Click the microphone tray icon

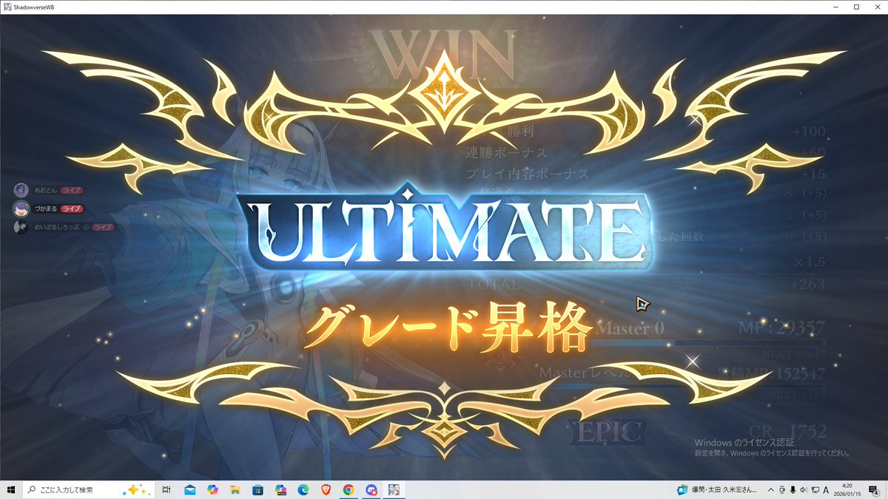[793, 490]
